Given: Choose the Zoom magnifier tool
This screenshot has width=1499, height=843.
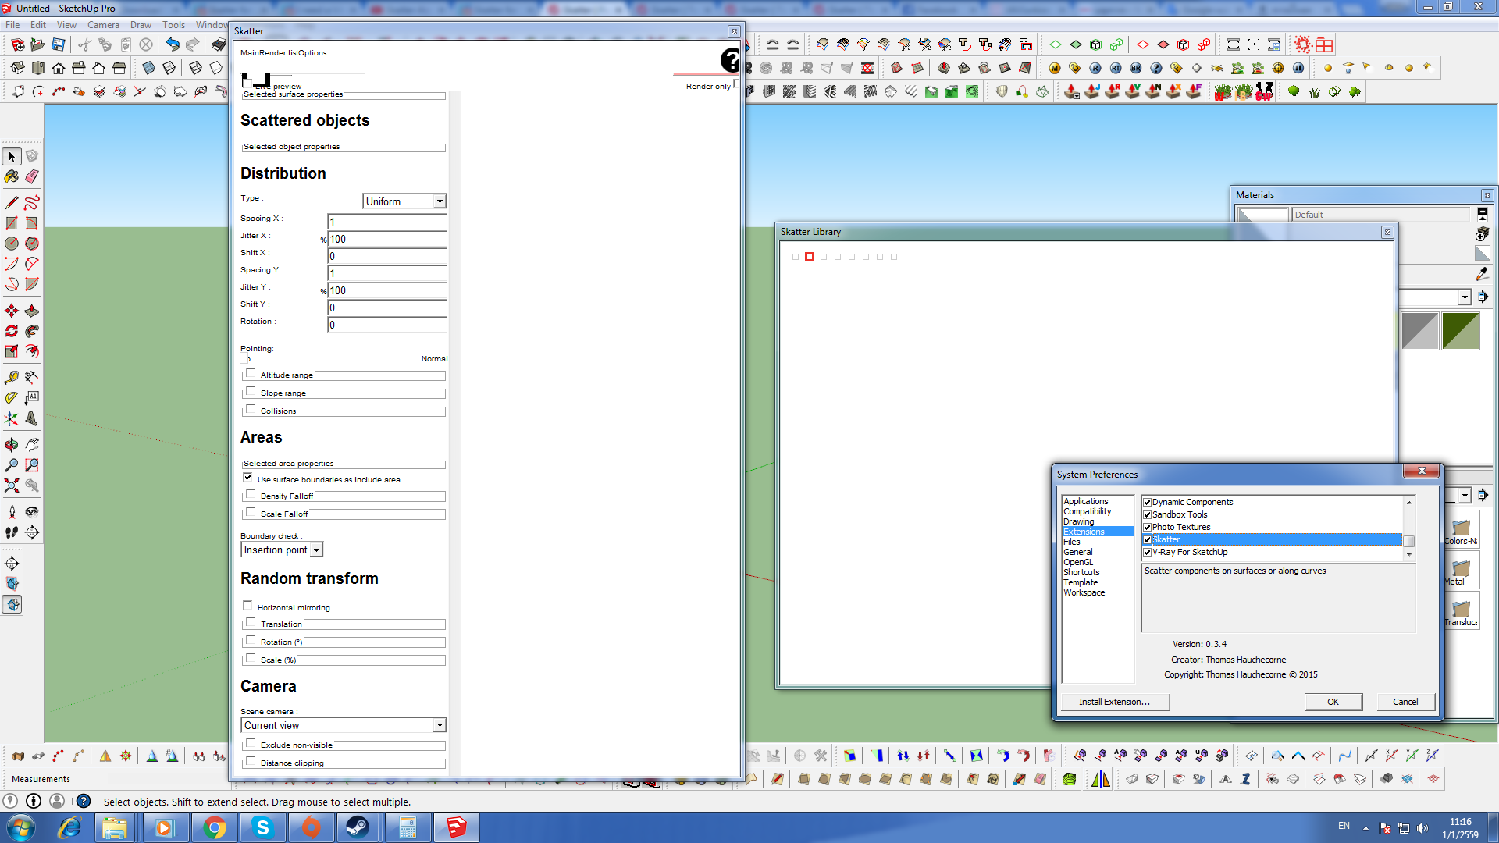Looking at the screenshot, I should pyautogui.click(x=12, y=465).
